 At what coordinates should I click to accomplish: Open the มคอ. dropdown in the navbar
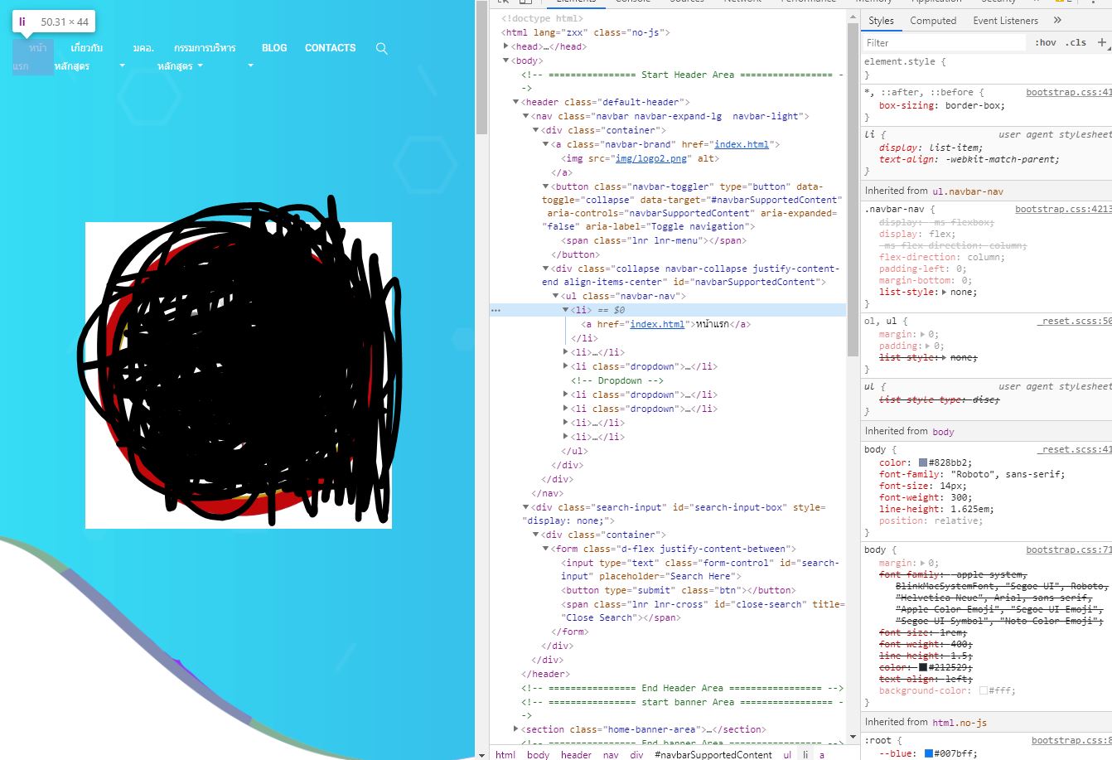click(144, 48)
